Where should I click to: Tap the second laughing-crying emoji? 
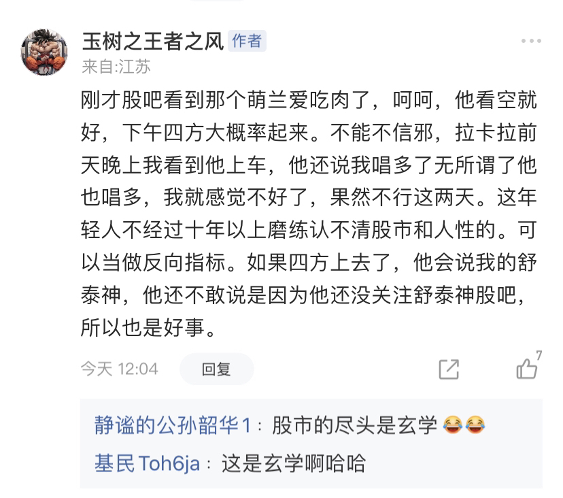point(475,425)
